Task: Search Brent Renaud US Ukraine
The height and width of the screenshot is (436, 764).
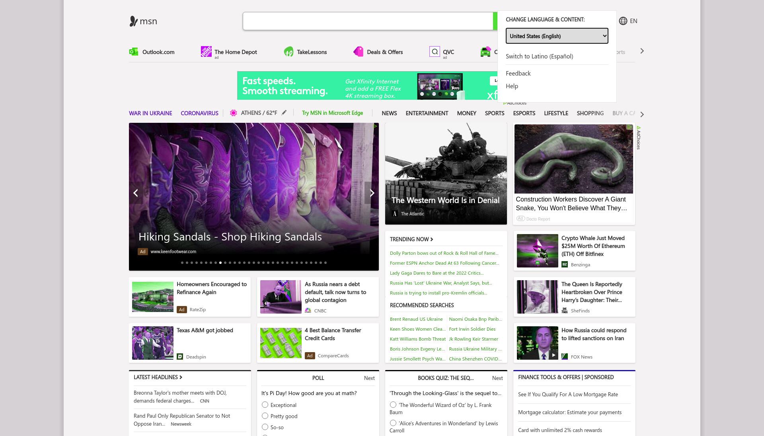Action: point(416,319)
